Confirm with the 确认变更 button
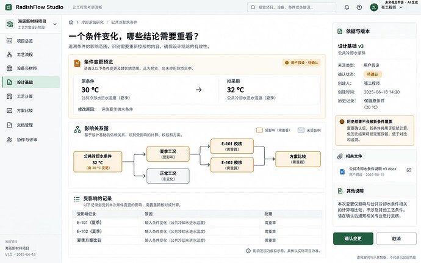 [x=353, y=239]
